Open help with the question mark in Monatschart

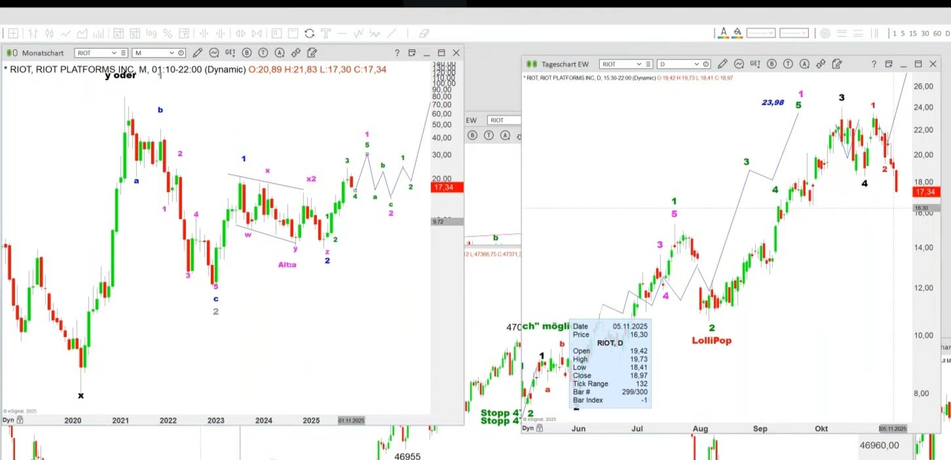396,53
